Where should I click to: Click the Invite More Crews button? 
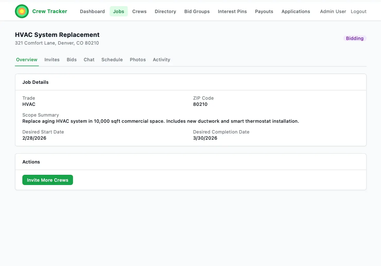coord(48,180)
